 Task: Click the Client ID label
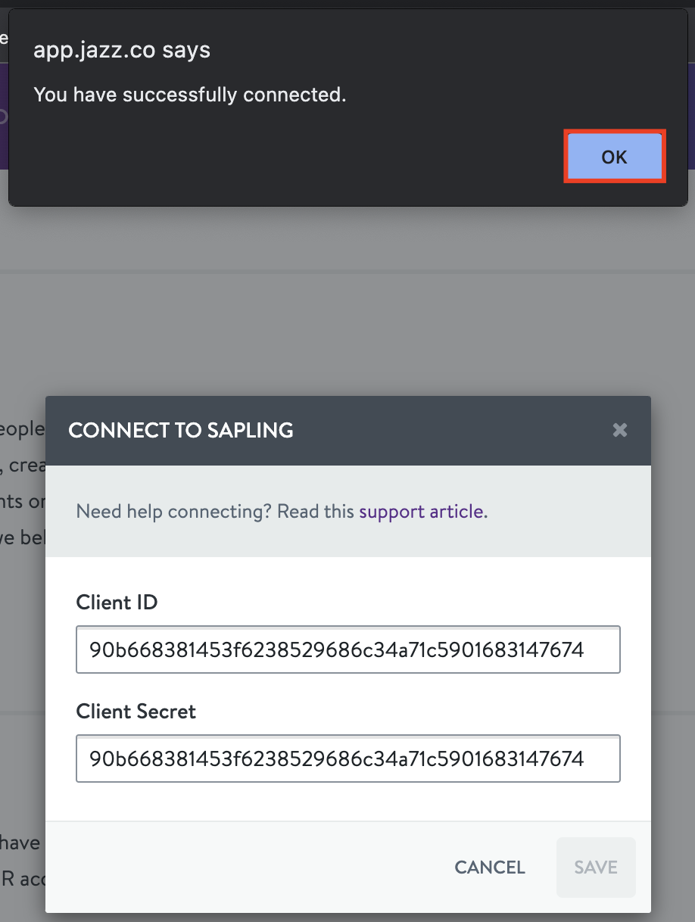pyautogui.click(x=117, y=603)
